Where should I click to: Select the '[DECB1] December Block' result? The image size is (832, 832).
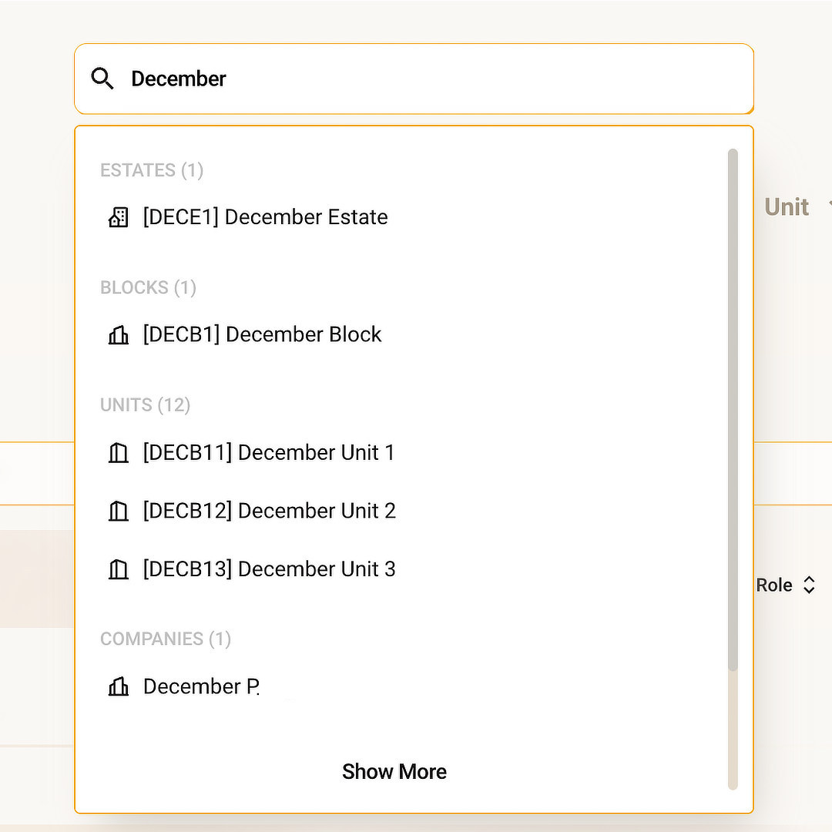pos(262,334)
